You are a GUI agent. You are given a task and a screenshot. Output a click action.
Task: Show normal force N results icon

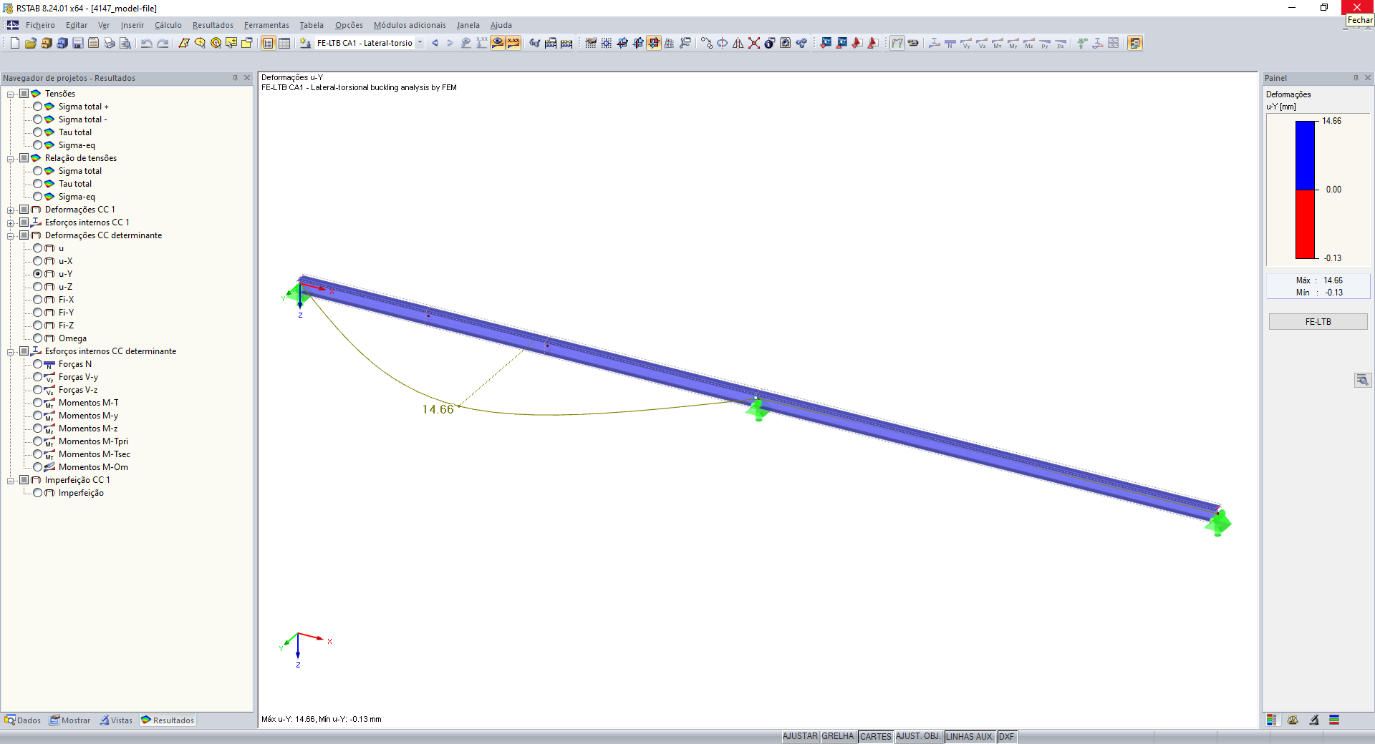950,43
